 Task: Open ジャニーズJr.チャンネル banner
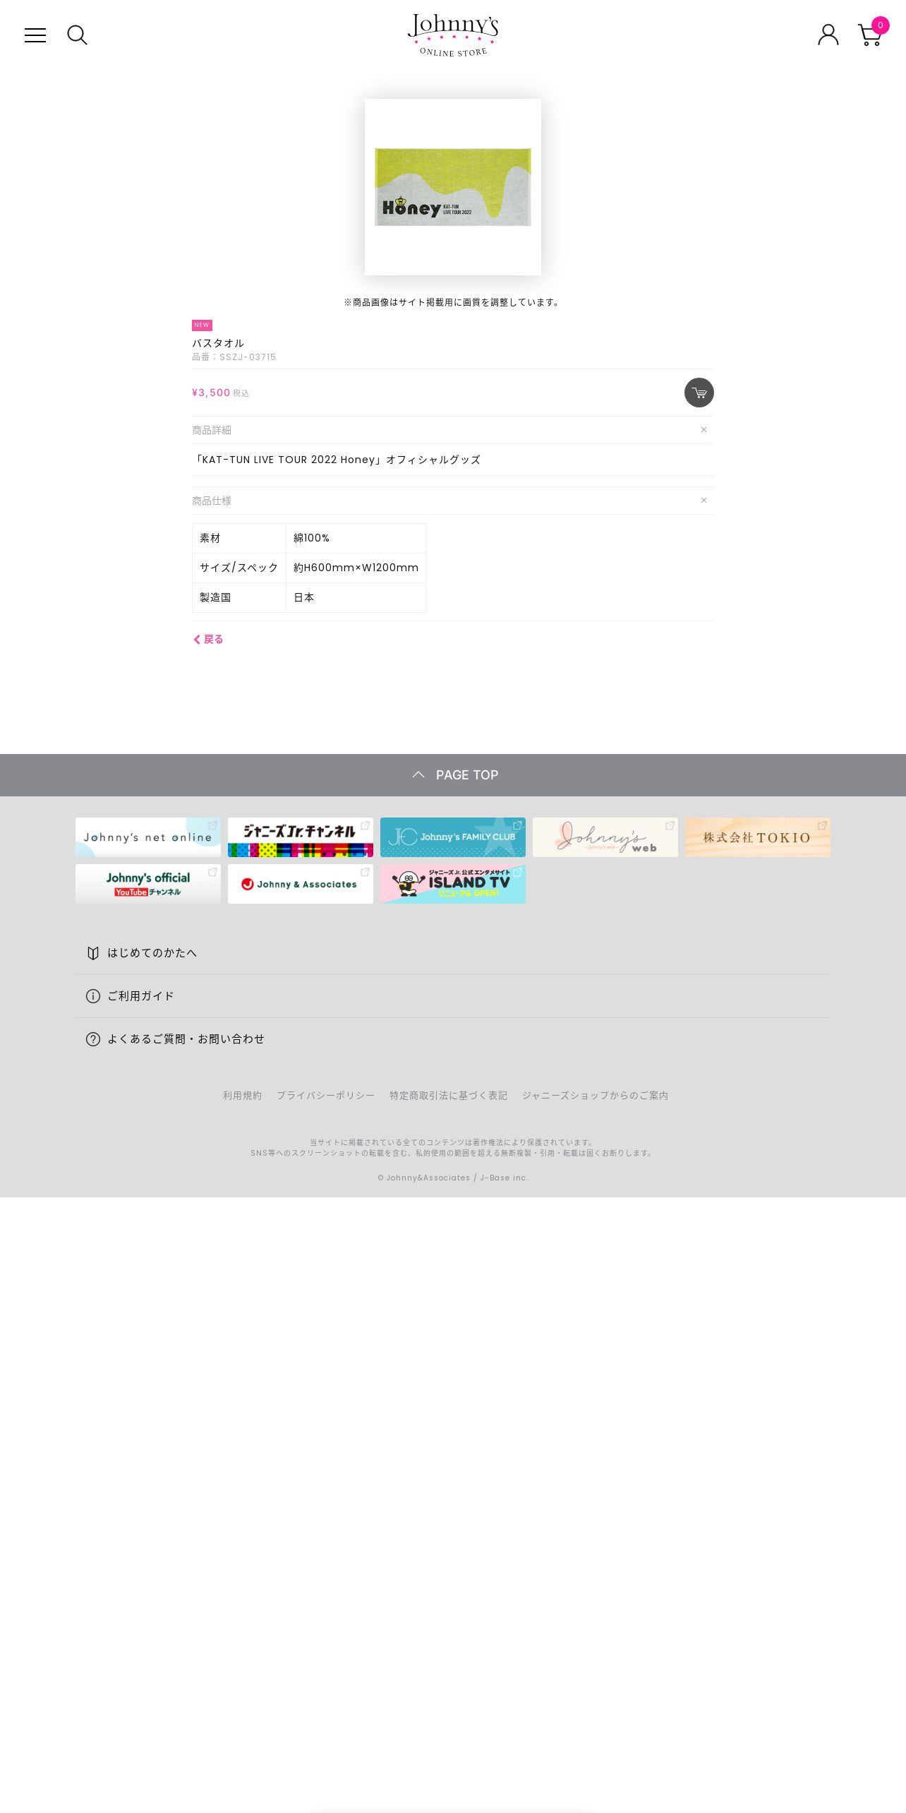point(301,837)
